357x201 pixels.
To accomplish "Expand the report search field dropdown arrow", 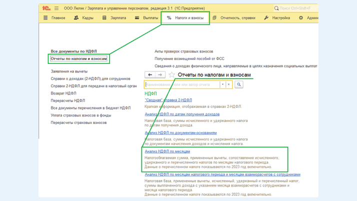I will 222,84.
